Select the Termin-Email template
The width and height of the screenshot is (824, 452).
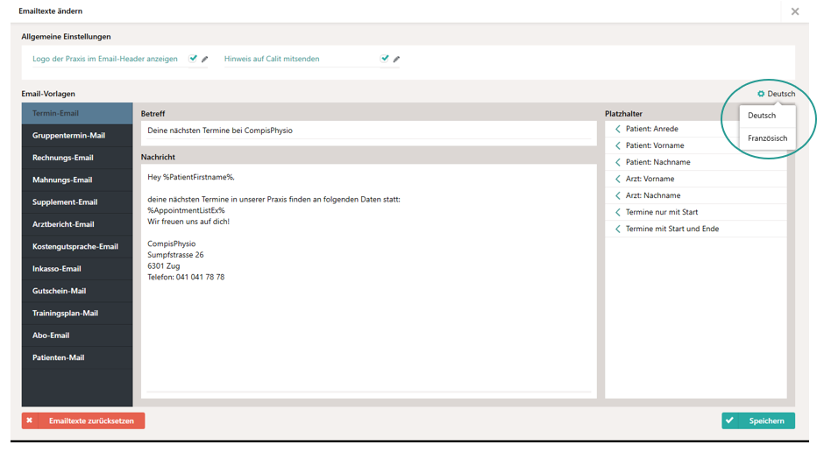point(77,113)
